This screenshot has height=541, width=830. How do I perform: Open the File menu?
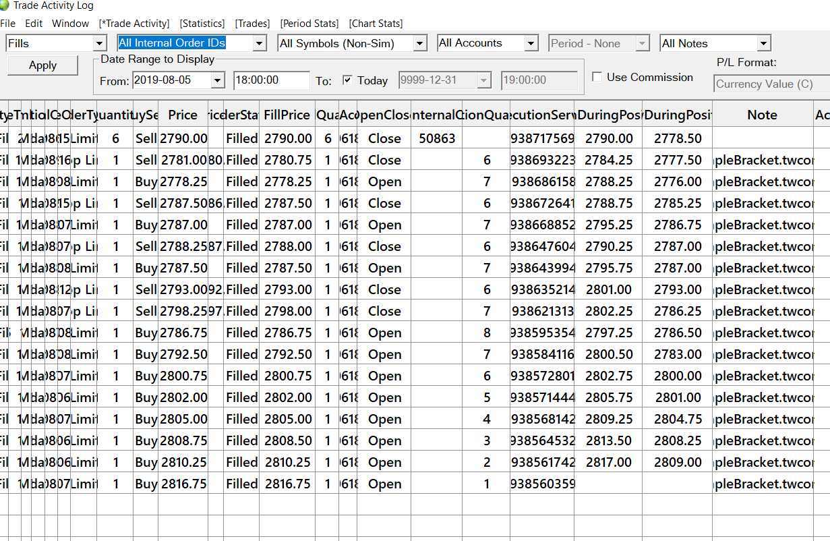point(7,24)
